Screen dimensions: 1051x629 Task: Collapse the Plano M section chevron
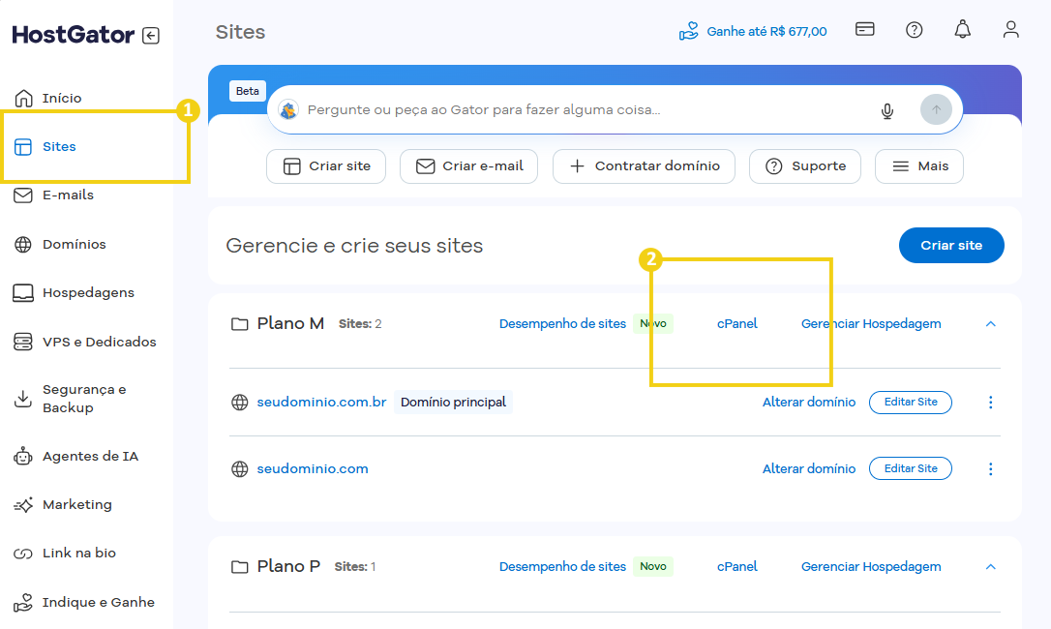tap(991, 324)
